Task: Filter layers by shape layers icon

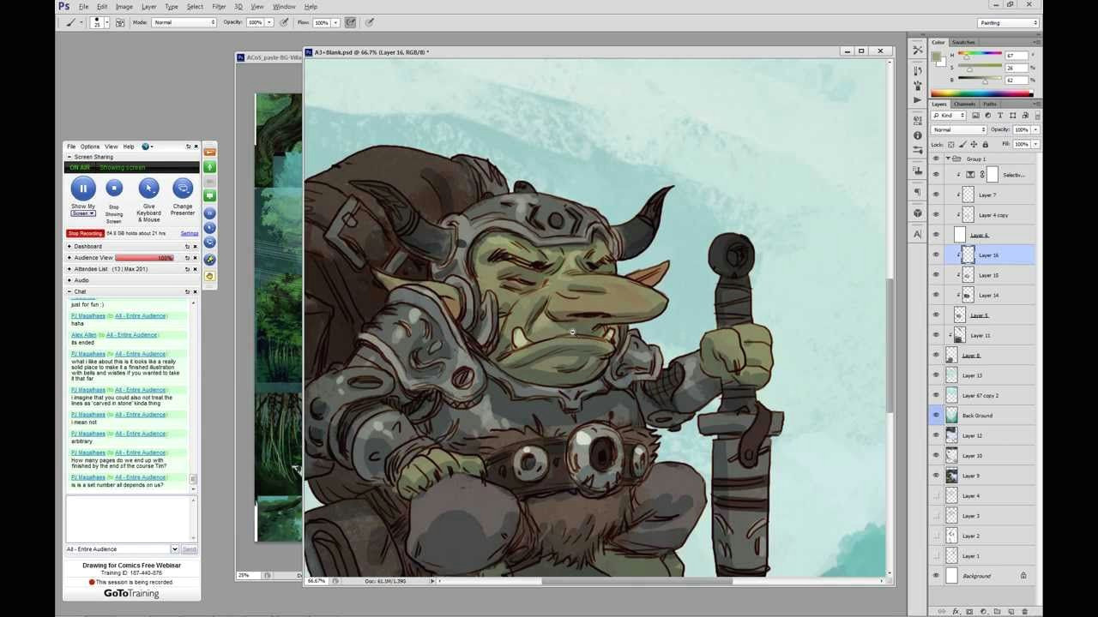Action: coord(1012,115)
